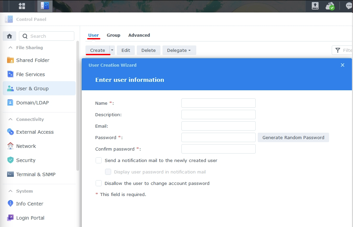Open the Create button dropdown arrow
Image resolution: width=353 pixels, height=227 pixels.
click(x=112, y=50)
